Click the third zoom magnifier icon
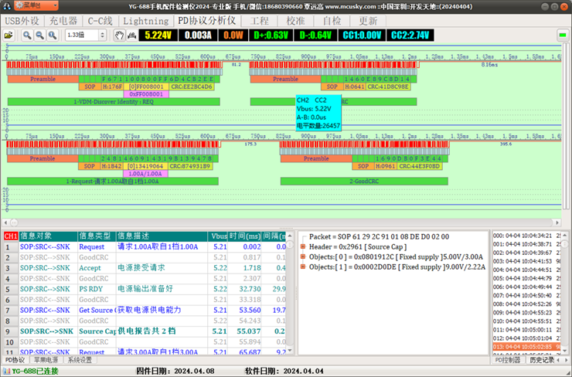The width and height of the screenshot is (572, 377). tap(51, 36)
